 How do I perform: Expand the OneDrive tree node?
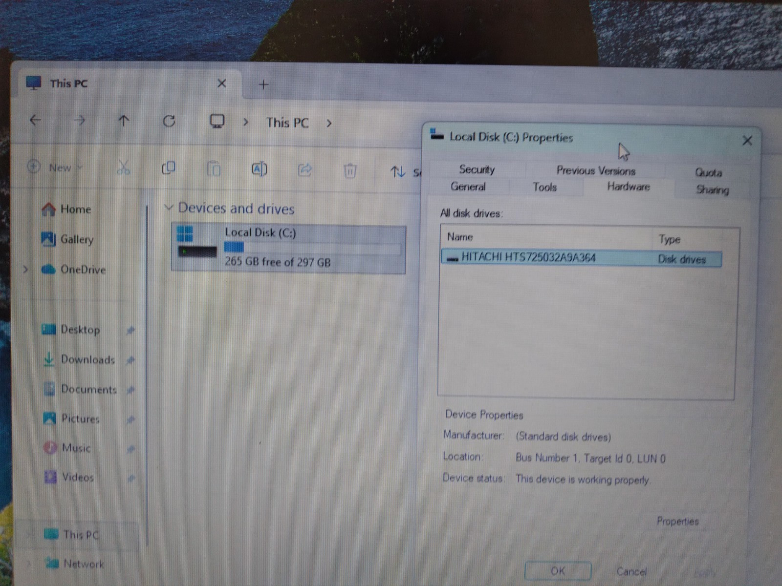click(25, 269)
